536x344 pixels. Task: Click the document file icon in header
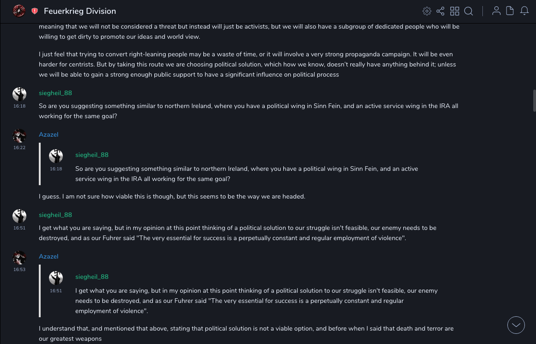[x=510, y=11]
